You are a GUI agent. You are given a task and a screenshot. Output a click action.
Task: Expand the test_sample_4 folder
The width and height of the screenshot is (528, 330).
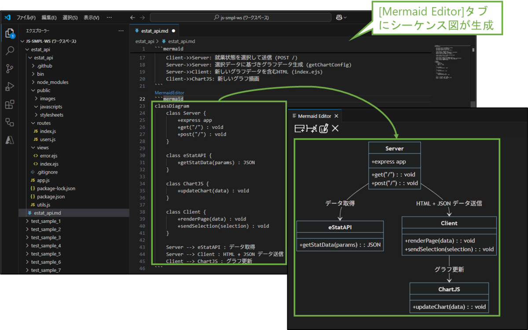(73, 245)
